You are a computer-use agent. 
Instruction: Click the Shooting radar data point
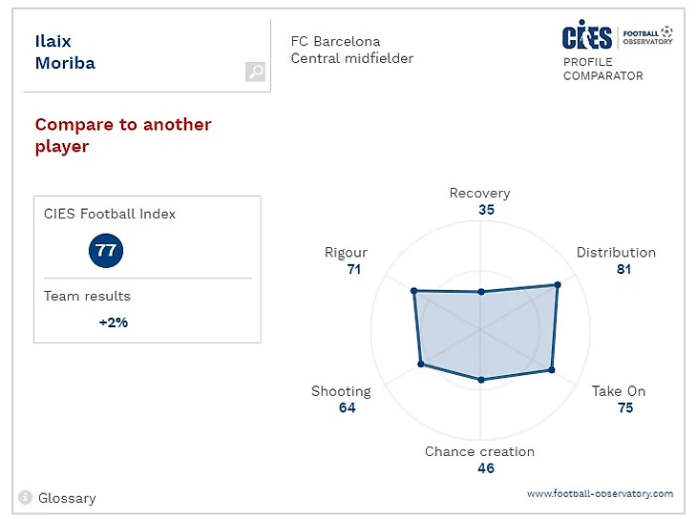421,364
